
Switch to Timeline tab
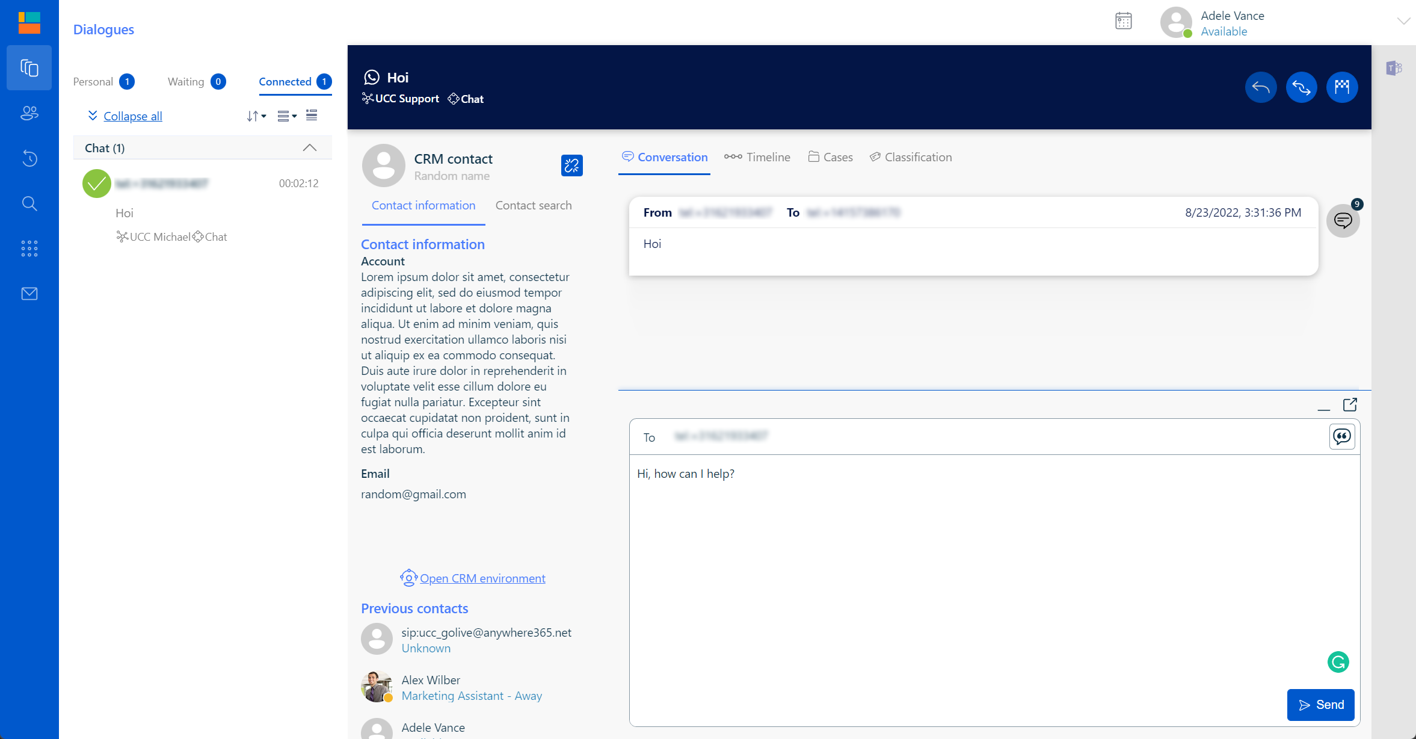pos(757,157)
